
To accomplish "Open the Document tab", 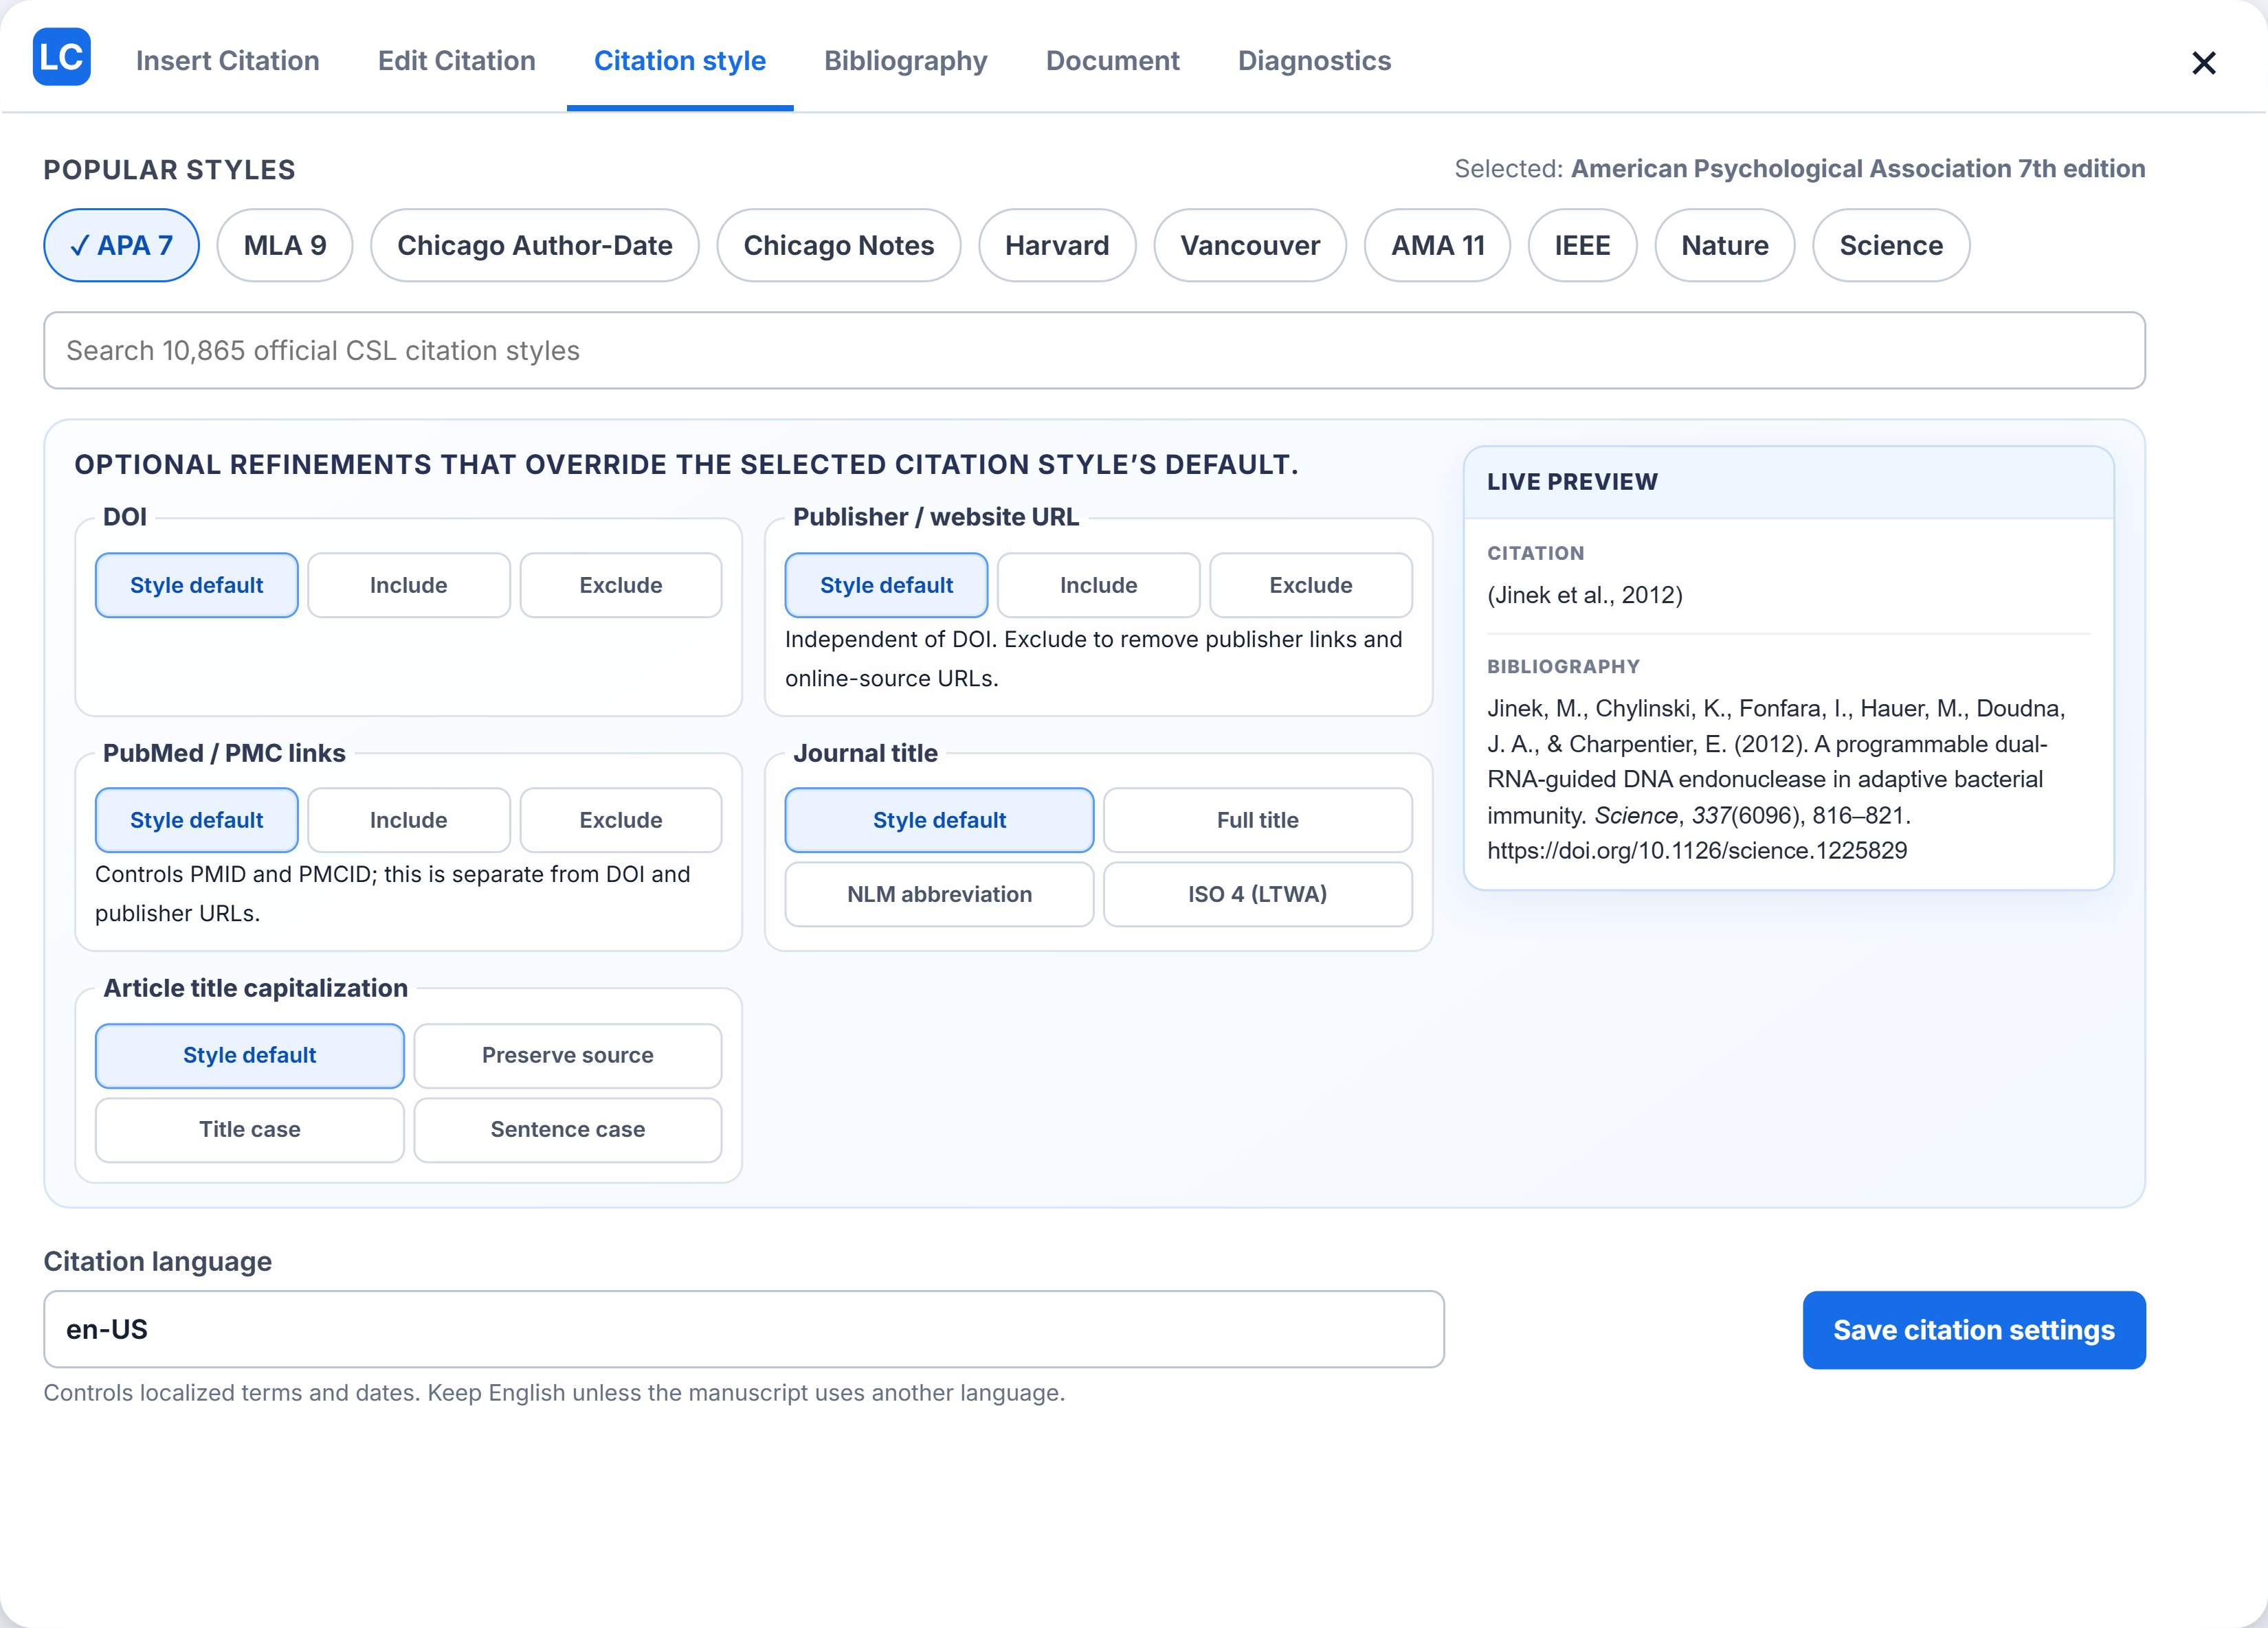I will point(1112,61).
